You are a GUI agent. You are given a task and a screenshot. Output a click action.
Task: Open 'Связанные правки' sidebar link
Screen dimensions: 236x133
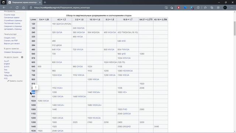pos(11,18)
